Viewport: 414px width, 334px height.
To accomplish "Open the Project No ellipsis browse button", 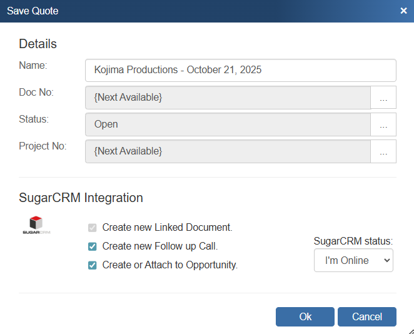I will coord(383,151).
